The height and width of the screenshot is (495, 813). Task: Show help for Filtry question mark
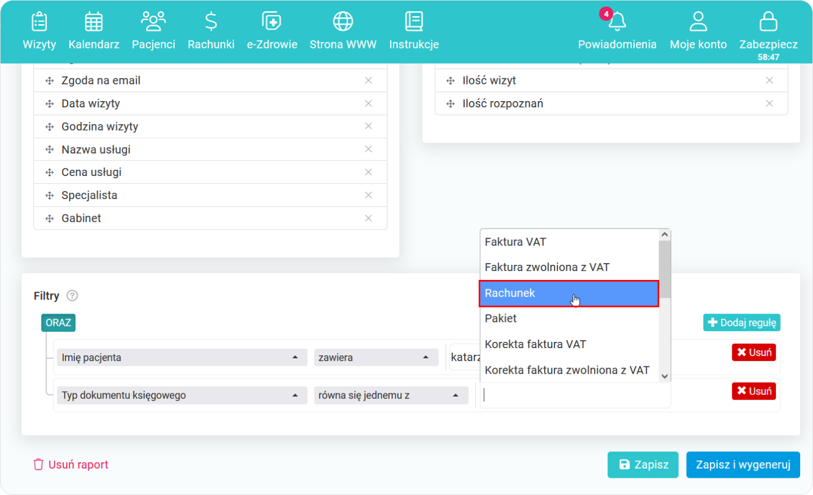pos(72,296)
